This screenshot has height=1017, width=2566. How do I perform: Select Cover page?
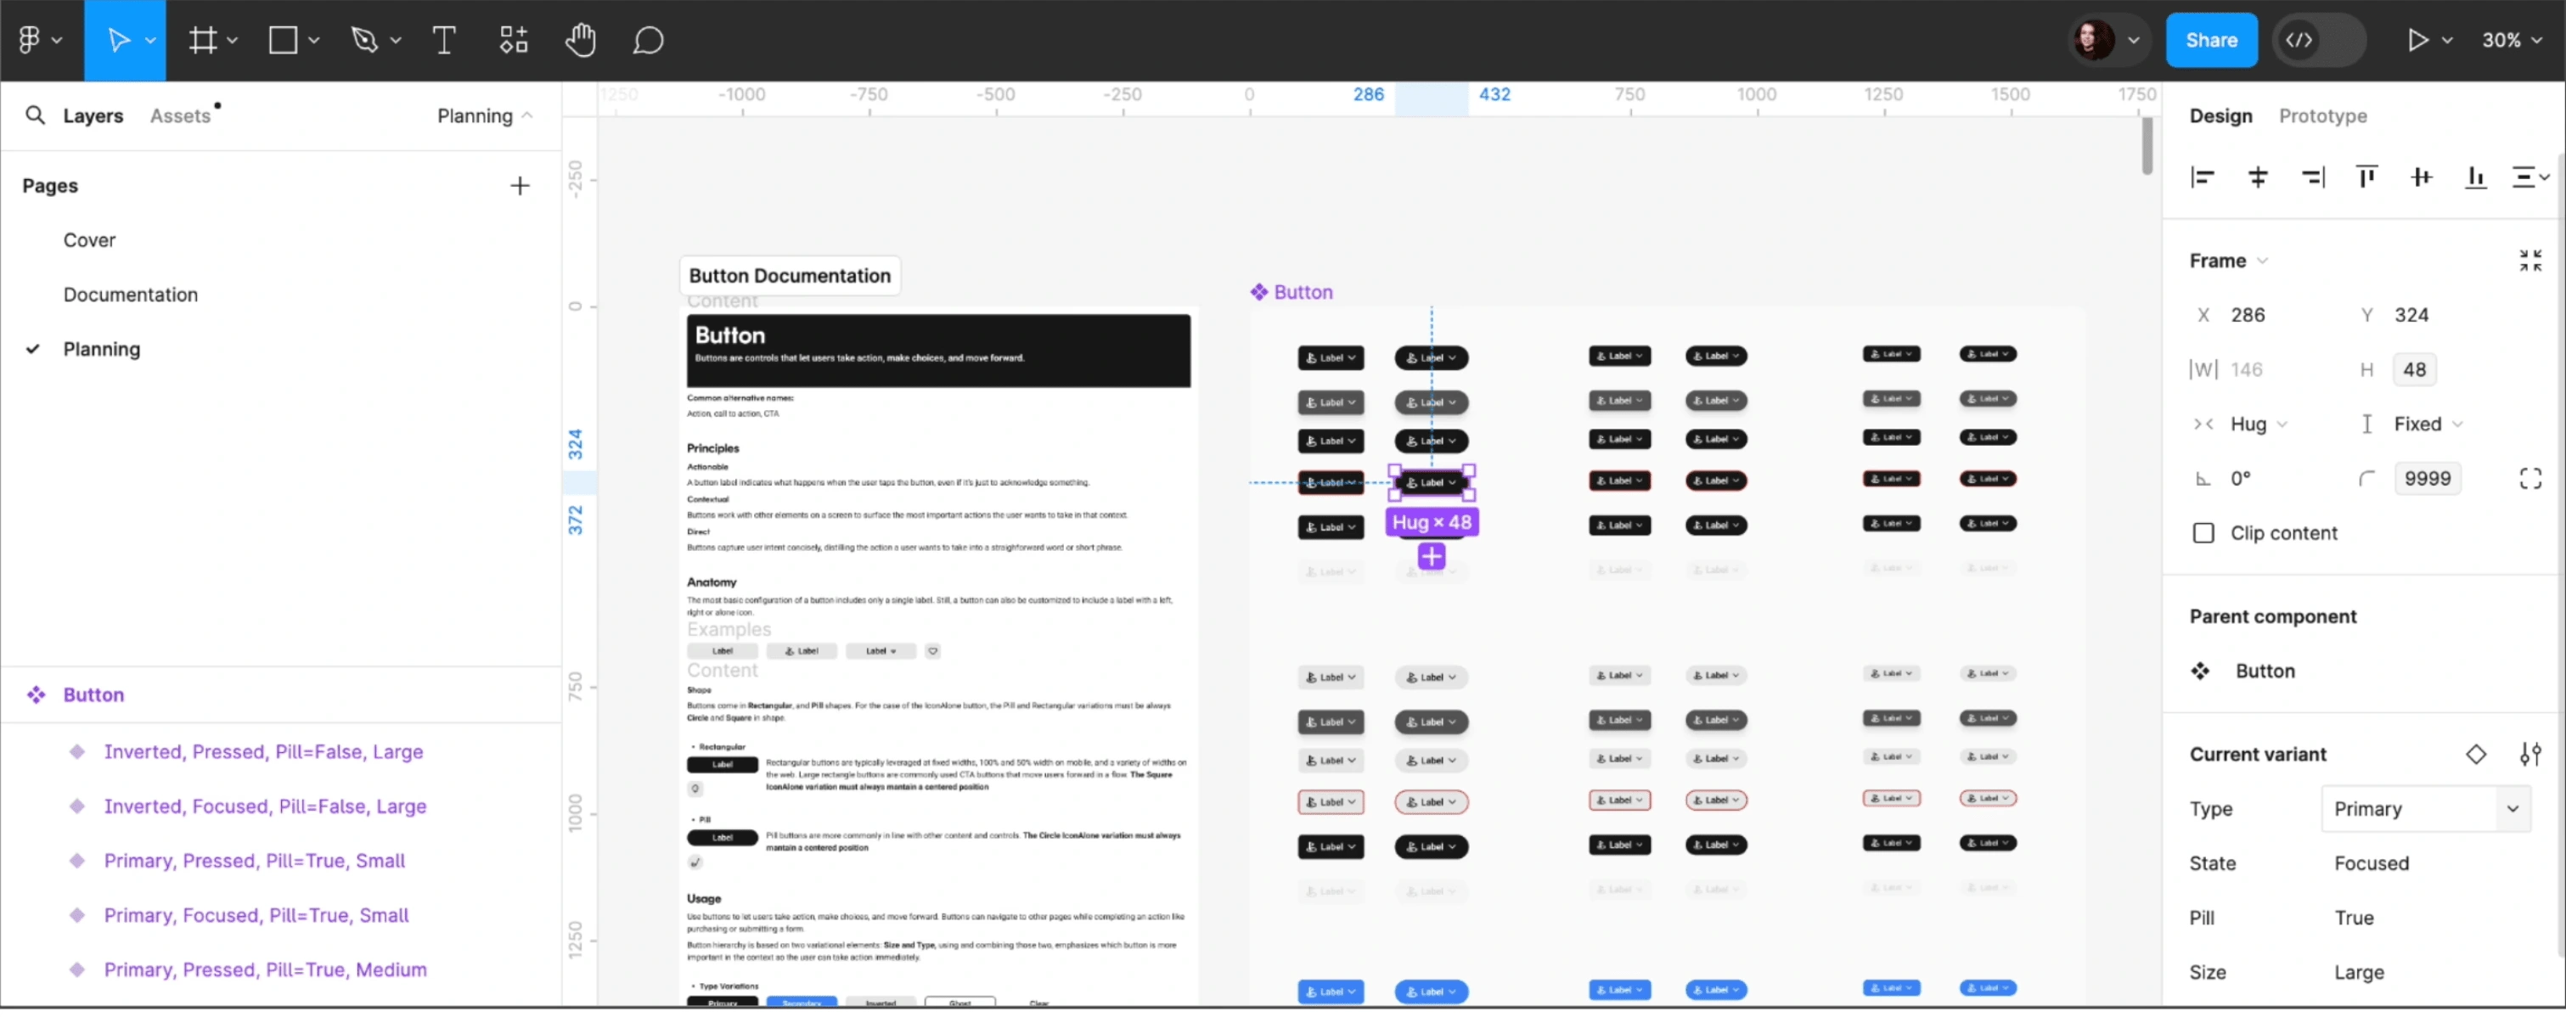click(x=88, y=239)
